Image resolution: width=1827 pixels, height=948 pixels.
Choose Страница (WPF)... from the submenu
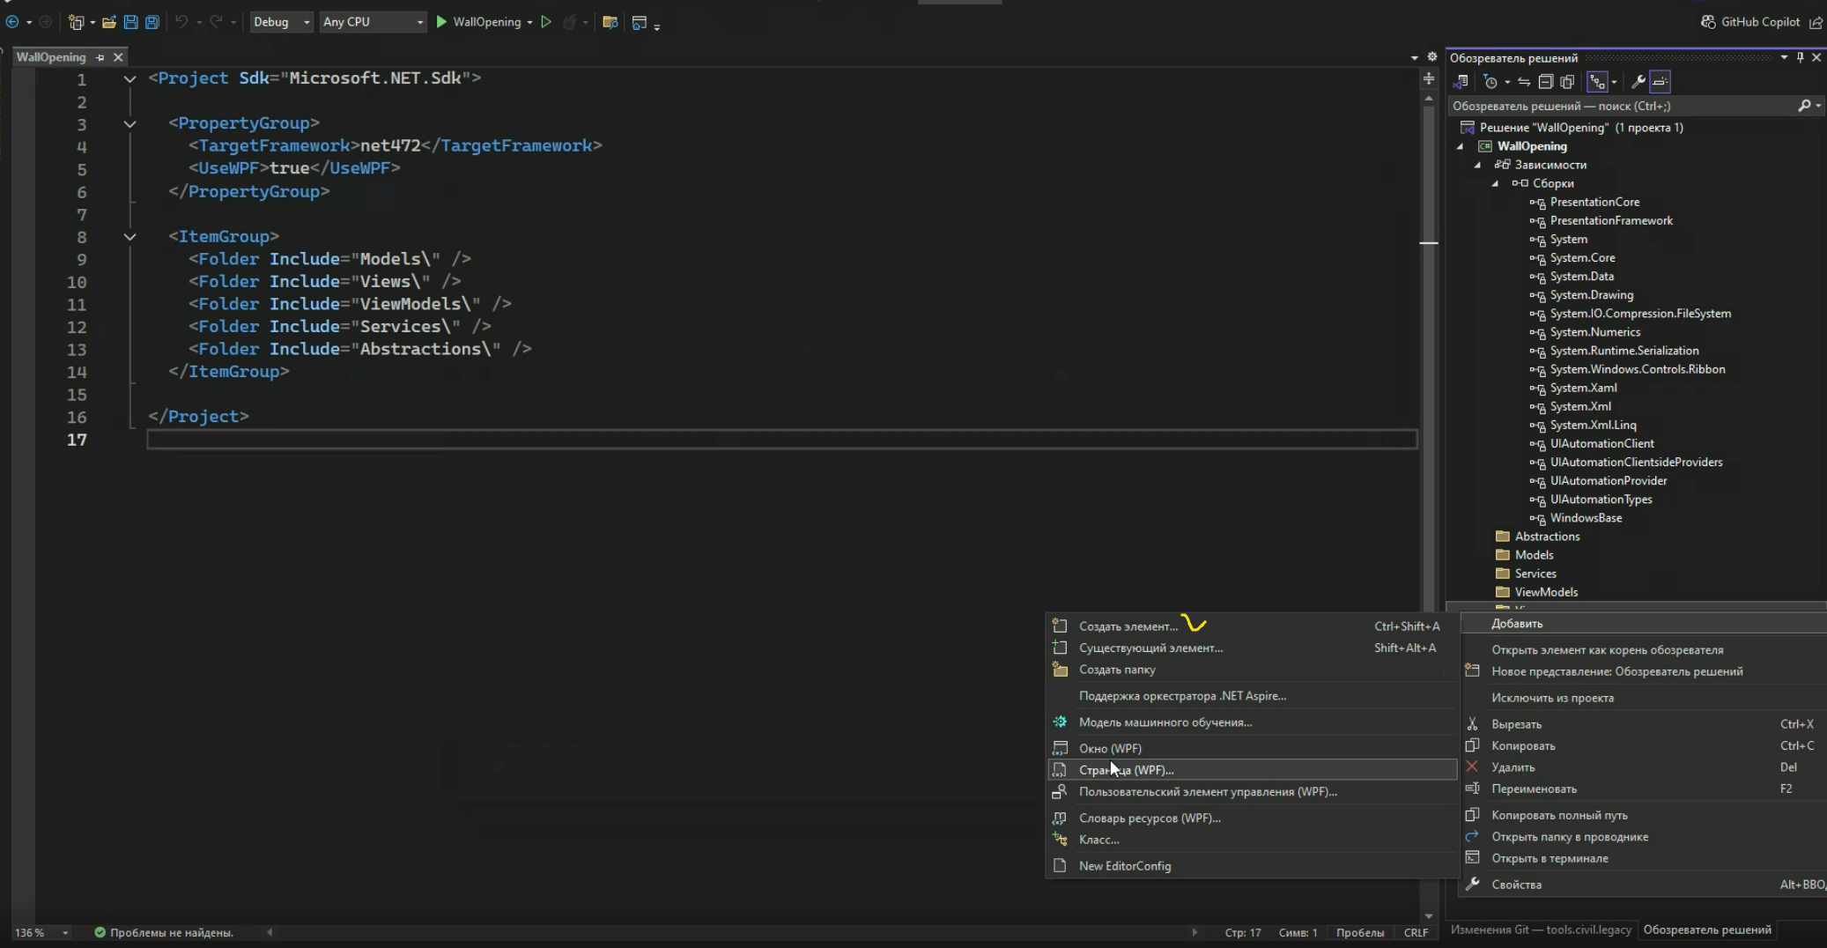click(1251, 770)
